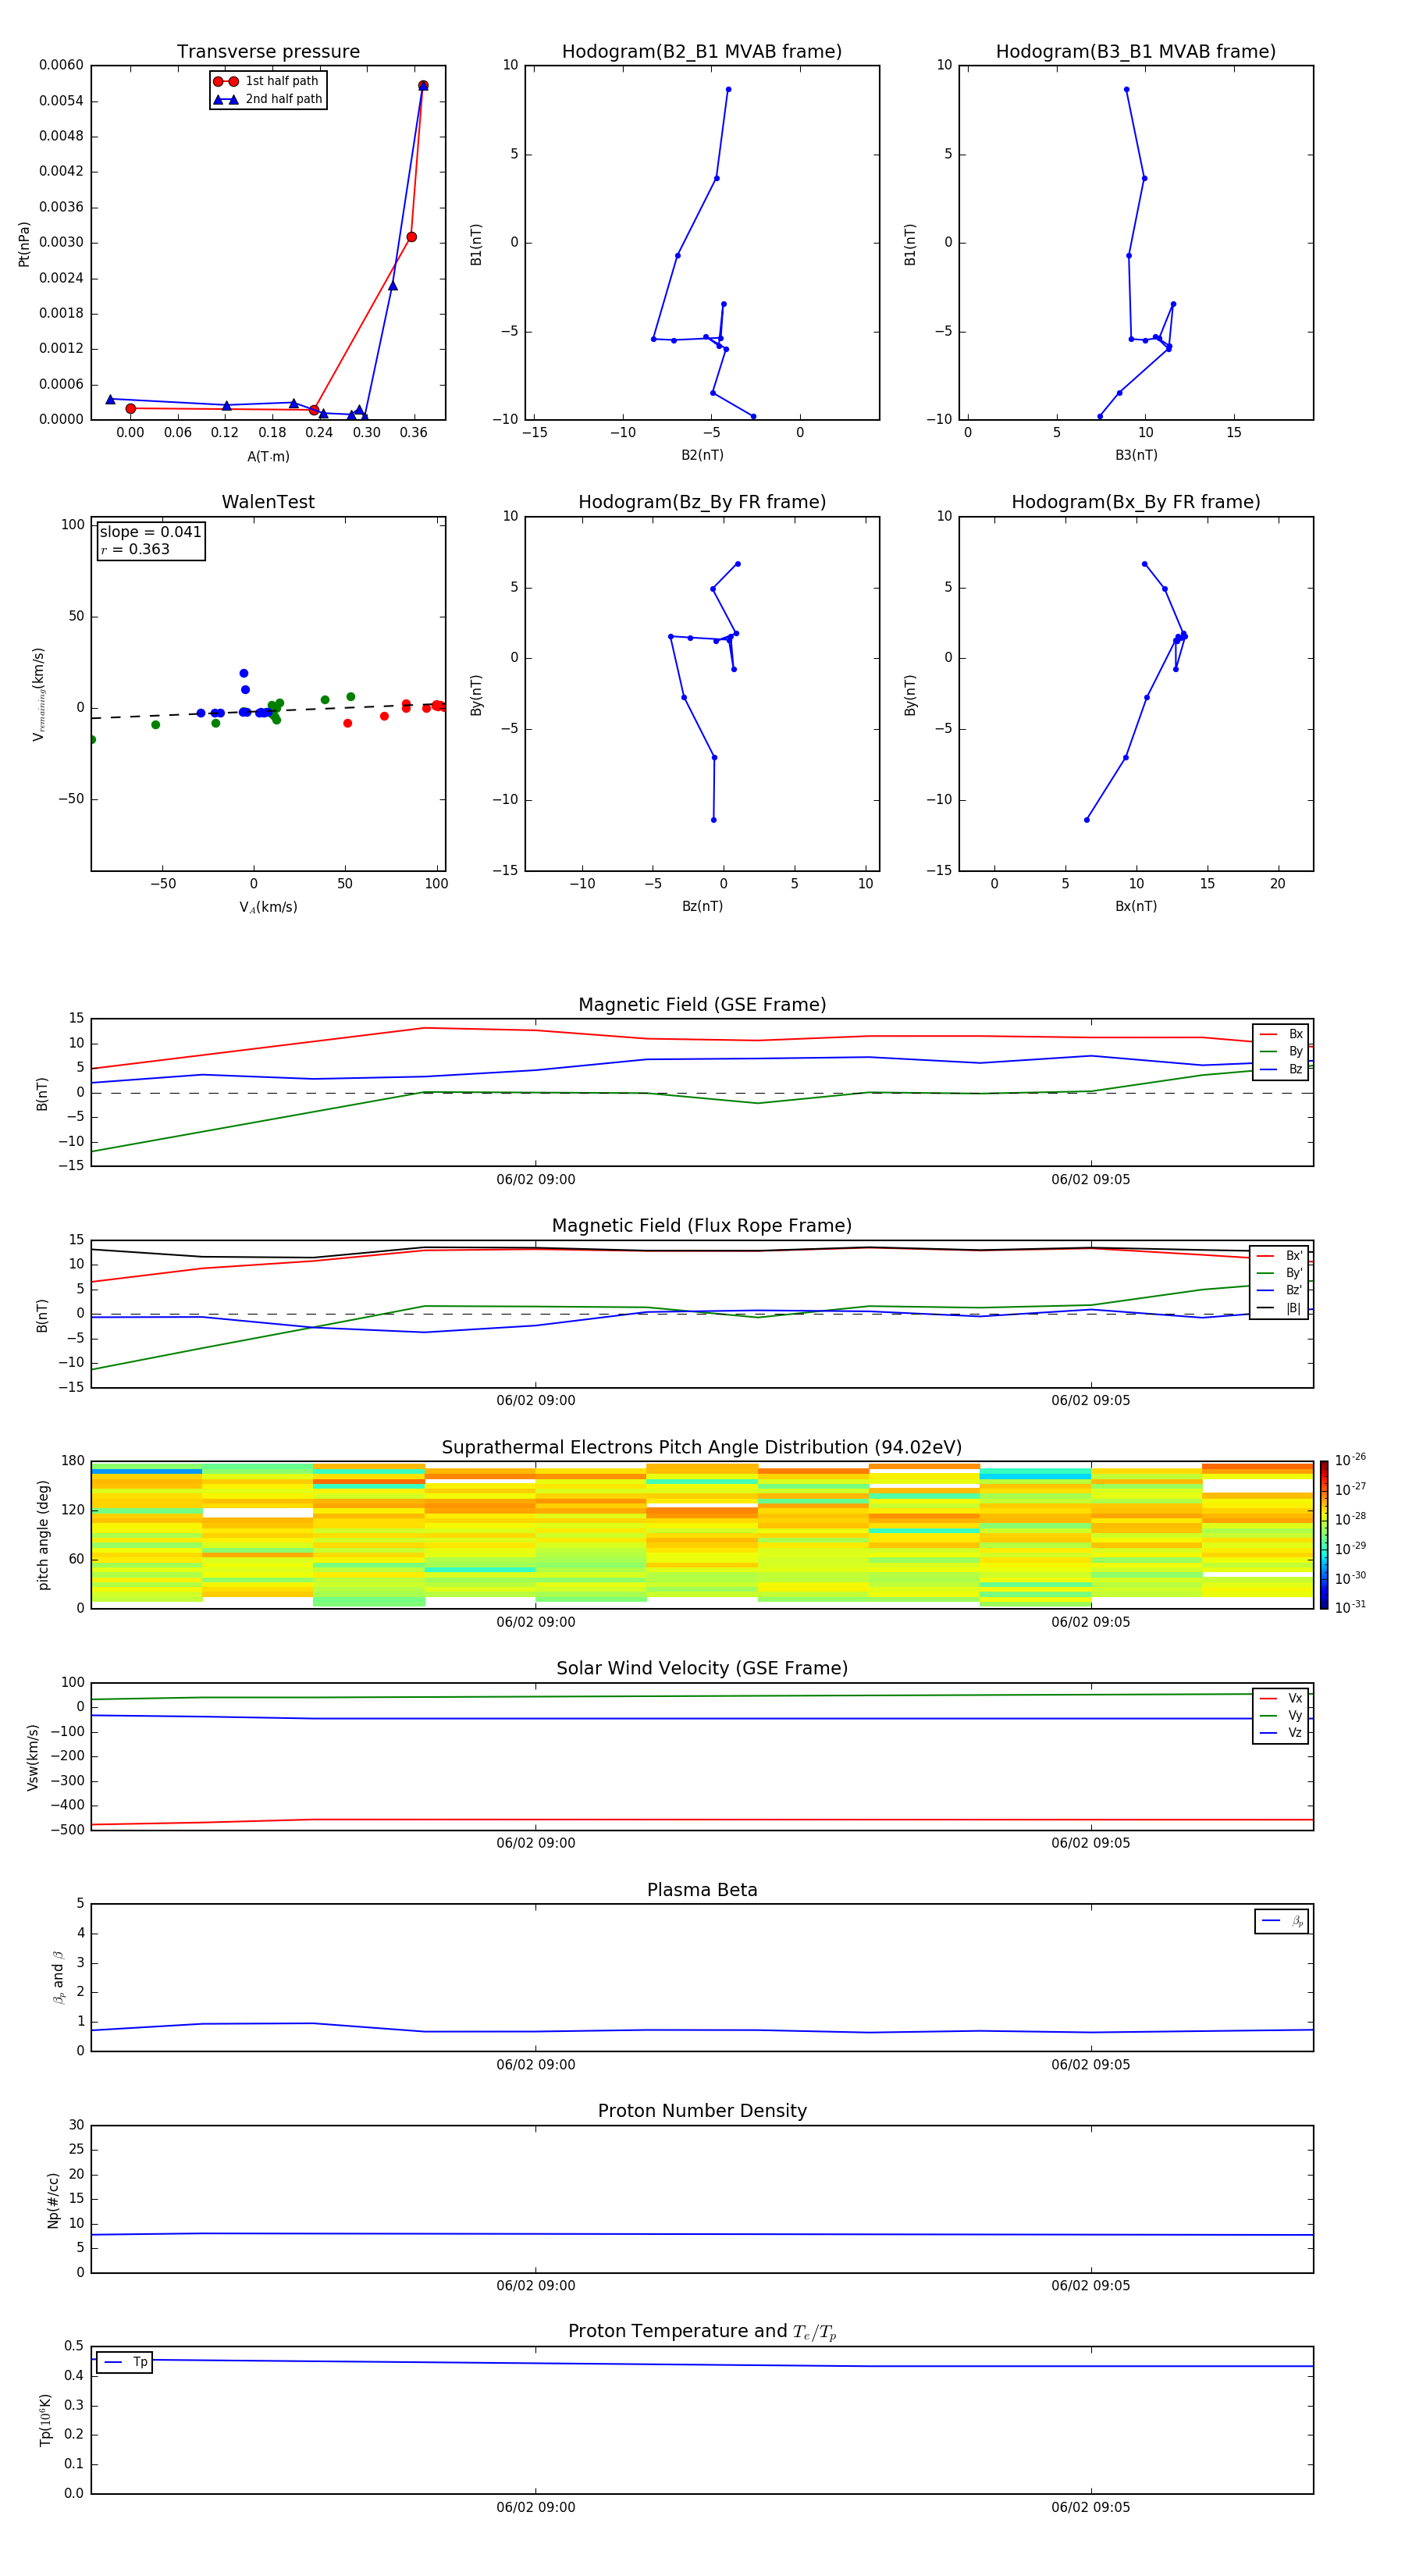Click 'B3(nT)' axis label
Viewport: 1405px width, 2576px height.
point(1136,455)
